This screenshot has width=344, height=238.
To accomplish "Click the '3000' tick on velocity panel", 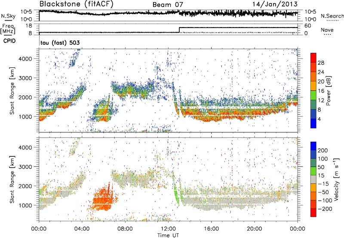I will (25, 167).
